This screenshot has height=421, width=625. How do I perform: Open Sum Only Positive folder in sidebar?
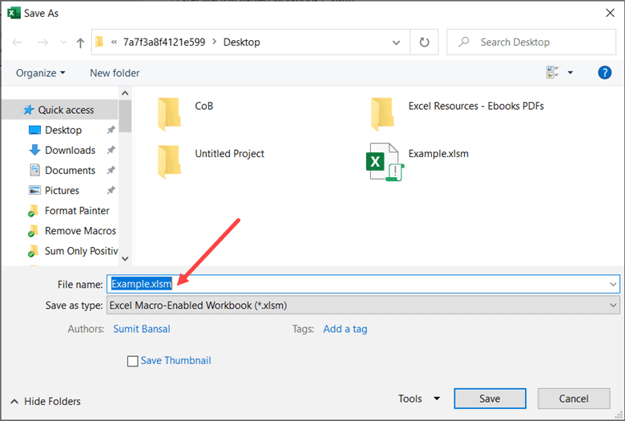[81, 251]
